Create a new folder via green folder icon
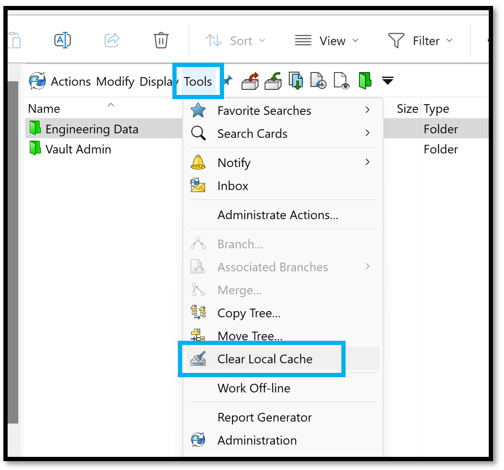This screenshot has width=504, height=470. coord(365,81)
